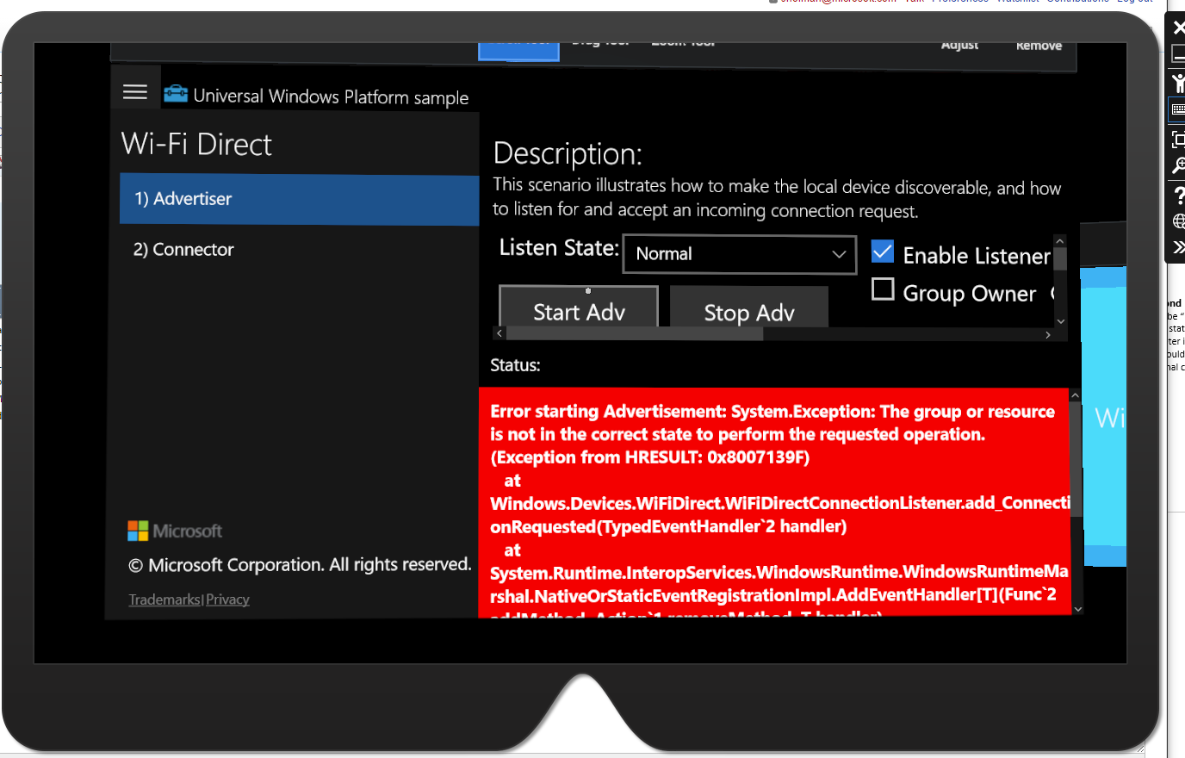This screenshot has width=1185, height=758.
Task: Click status box scrollbar up arrow
Action: (x=1076, y=395)
